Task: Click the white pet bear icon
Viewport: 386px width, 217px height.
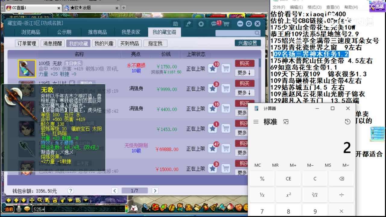Action: (135, 208)
